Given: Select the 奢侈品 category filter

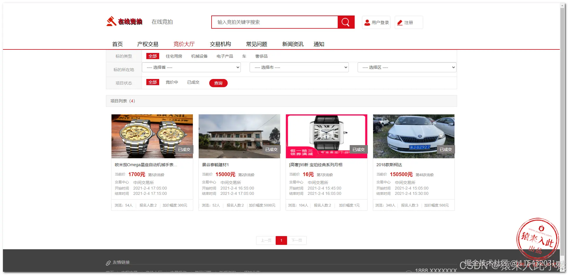Looking at the screenshot, I should coord(262,56).
